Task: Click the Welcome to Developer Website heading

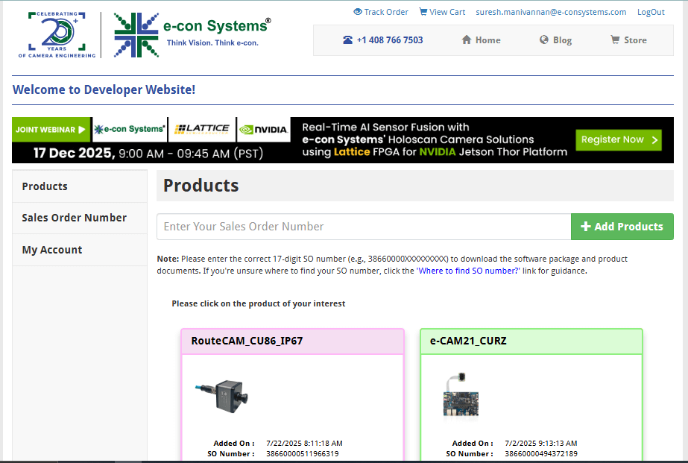Action: click(104, 89)
